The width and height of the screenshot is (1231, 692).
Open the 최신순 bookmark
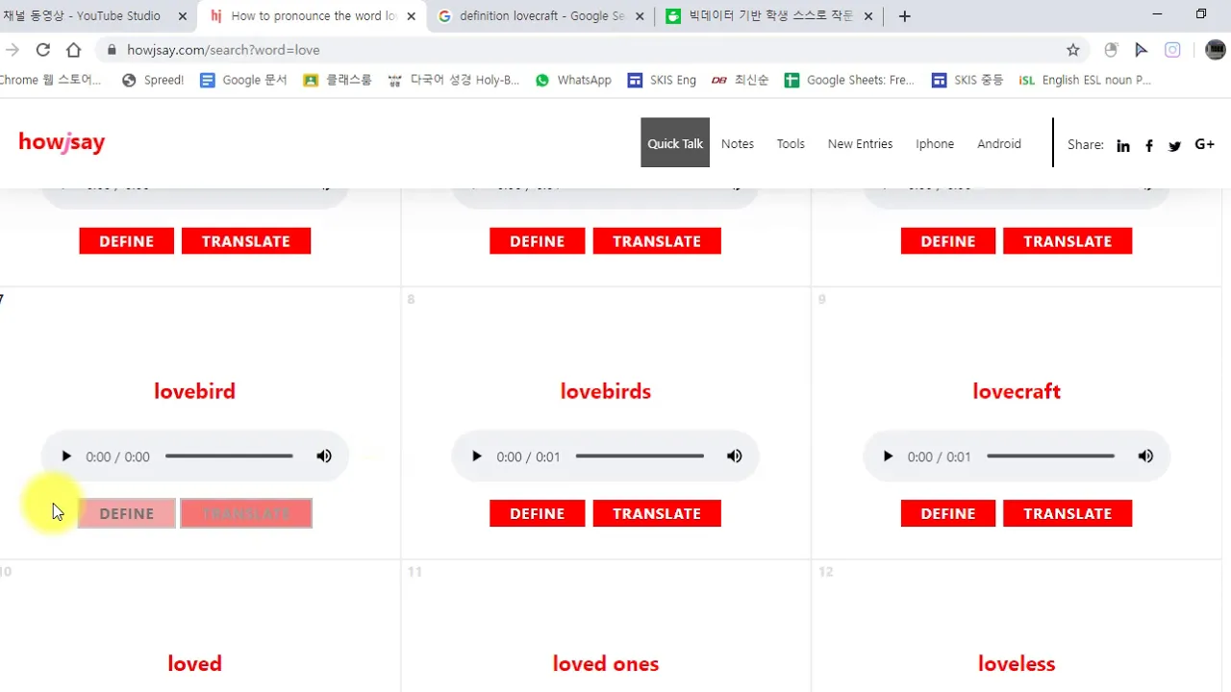click(741, 80)
